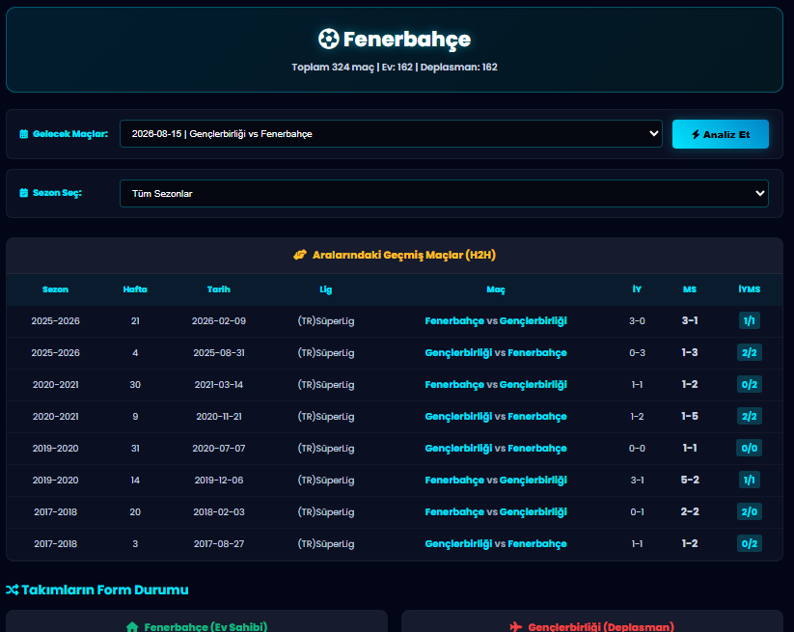Screen dimensions: 794x632
Task: Open Gençlerbirliği vs Fenerbahçe match dated 2020-11-21
Action: (496, 416)
